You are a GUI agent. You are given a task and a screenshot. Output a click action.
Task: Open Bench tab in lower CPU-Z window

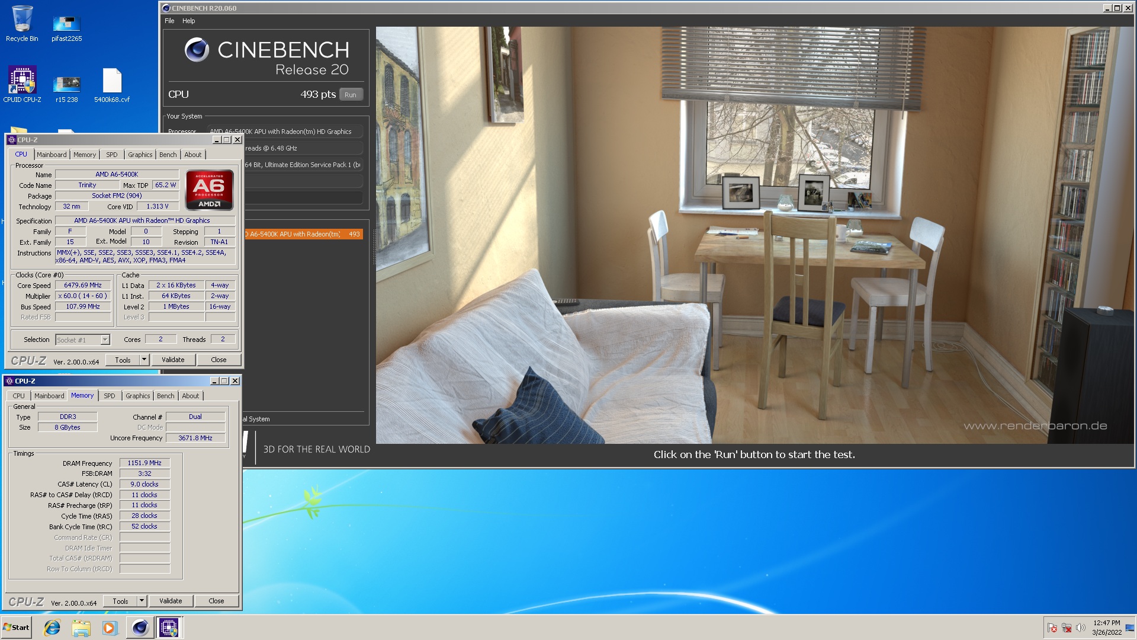(x=165, y=396)
